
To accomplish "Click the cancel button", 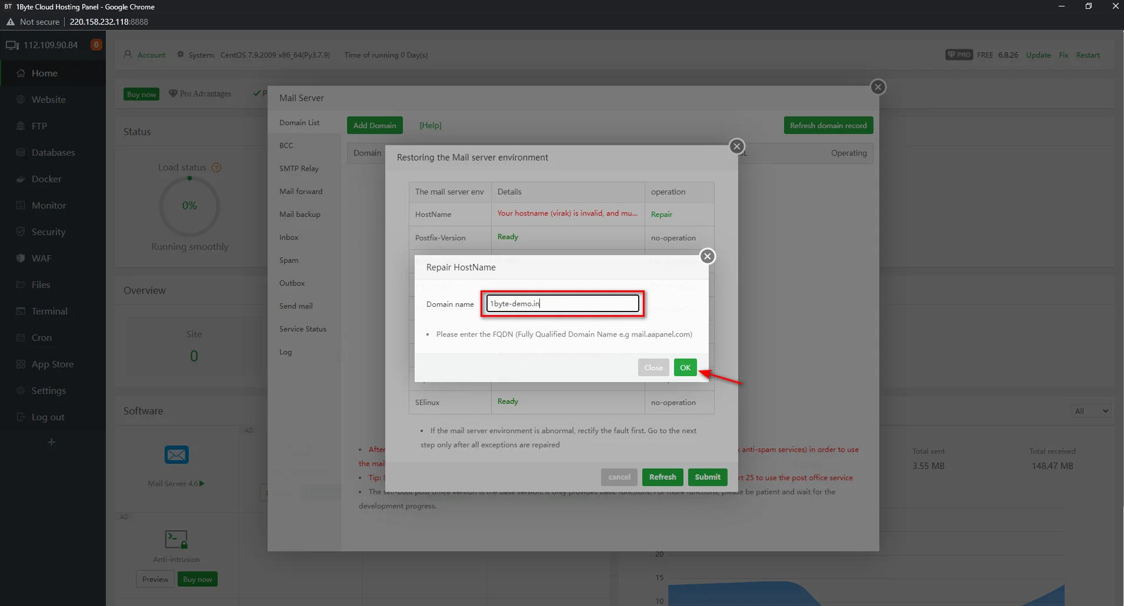I will (x=619, y=477).
